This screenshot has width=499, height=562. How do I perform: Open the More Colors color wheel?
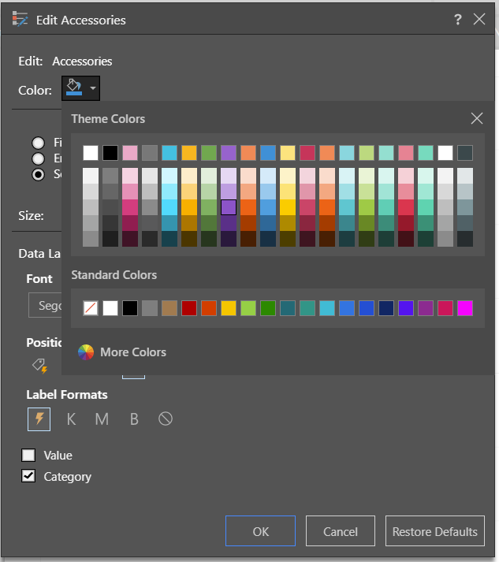[122, 352]
